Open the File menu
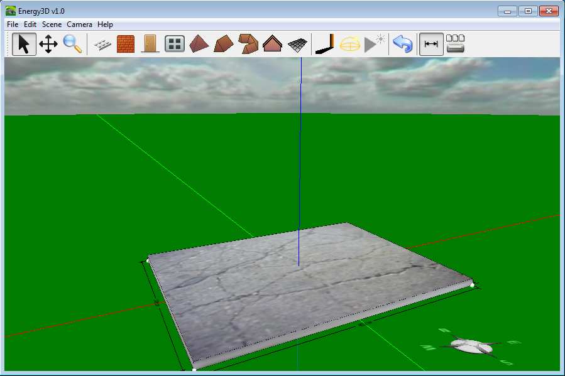 coord(13,24)
